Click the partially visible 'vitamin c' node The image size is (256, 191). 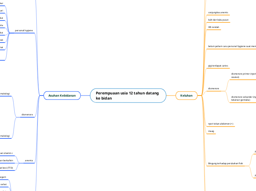[6, 153]
